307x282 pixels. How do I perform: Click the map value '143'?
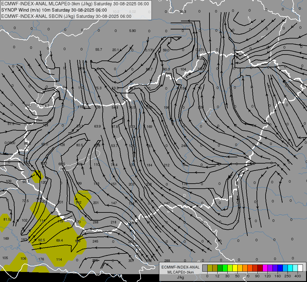coord(96,184)
